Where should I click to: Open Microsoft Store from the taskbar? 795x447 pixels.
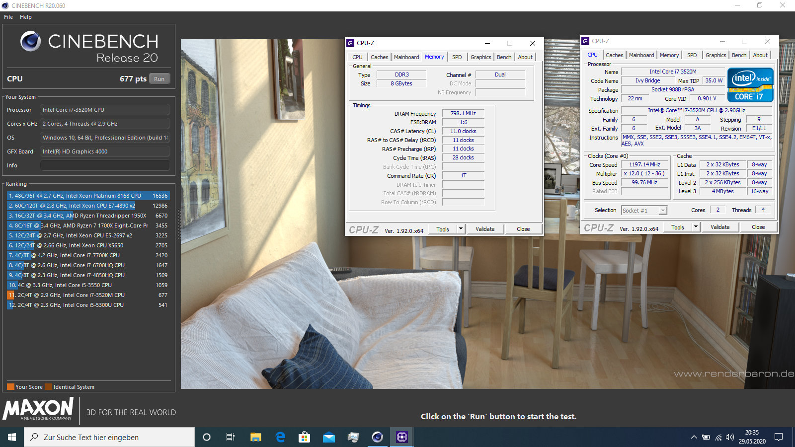(x=304, y=437)
